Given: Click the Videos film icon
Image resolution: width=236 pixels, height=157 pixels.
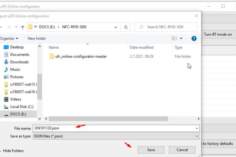Looking at the screenshot, I should point(6,99).
